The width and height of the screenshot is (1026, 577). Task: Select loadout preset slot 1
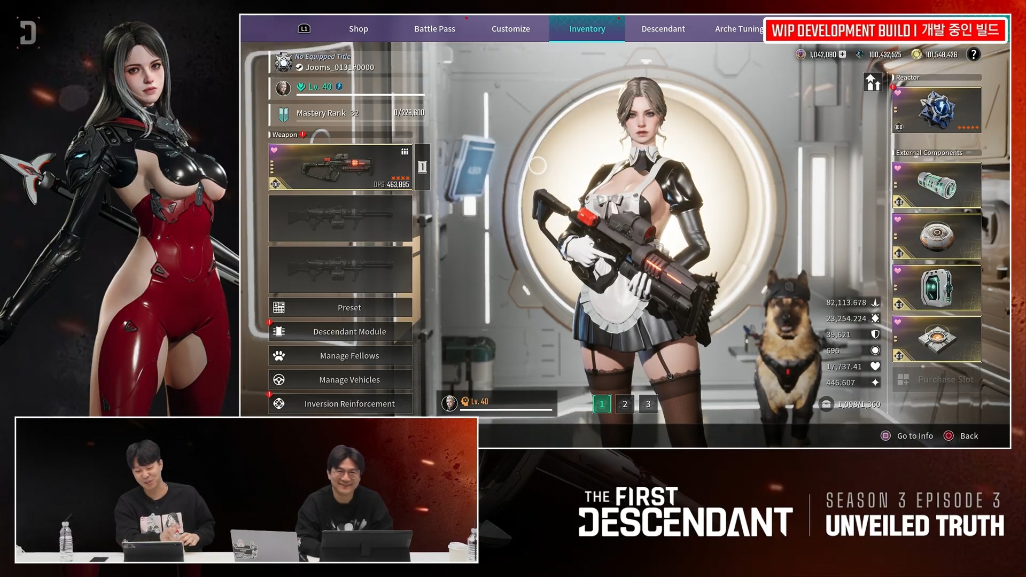(x=602, y=404)
